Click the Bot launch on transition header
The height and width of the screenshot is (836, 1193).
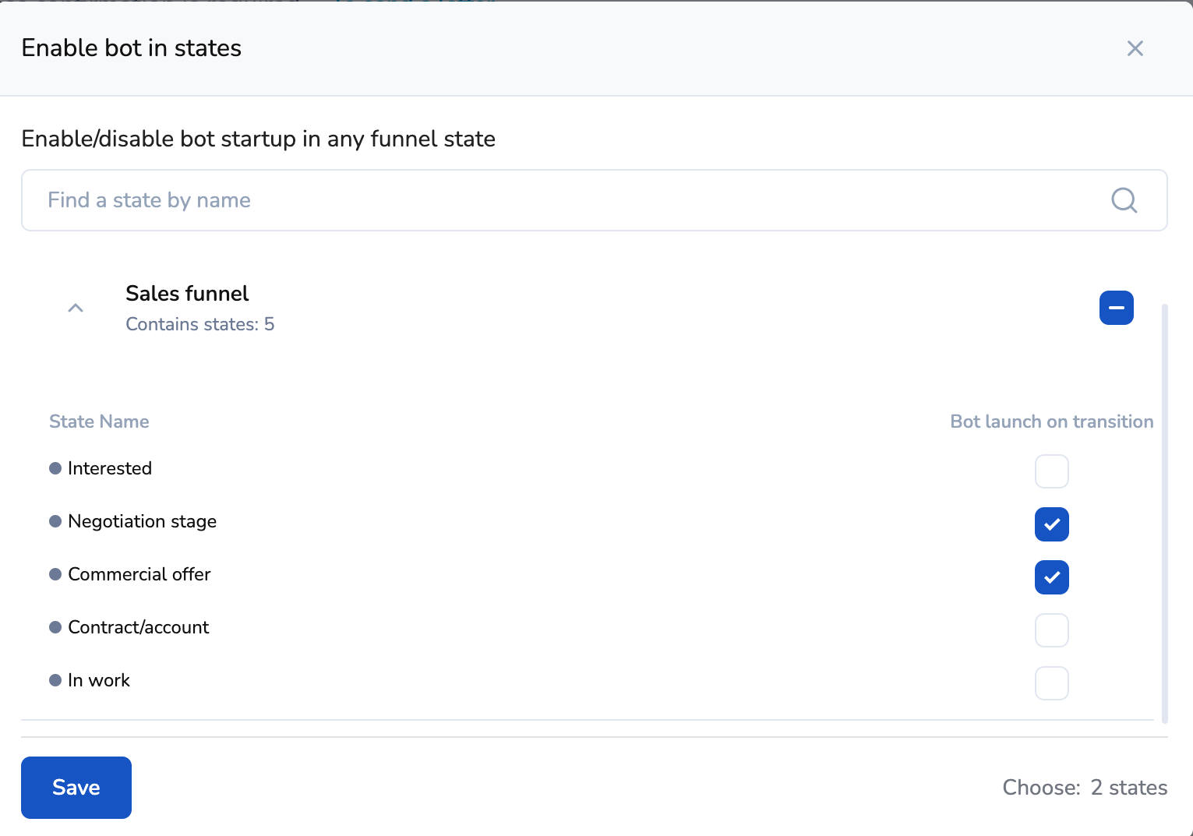pyautogui.click(x=1051, y=422)
